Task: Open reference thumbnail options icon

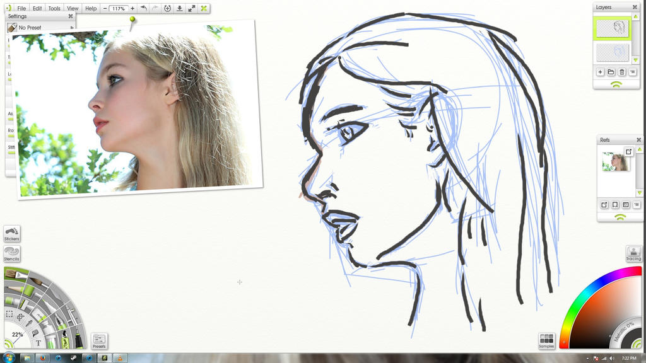Action: pos(628,151)
